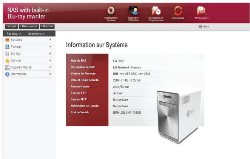Viewport: 250px width, 159px height.
Task: Click the 'Date et Heure Actuelle' label
Action: [85, 80]
